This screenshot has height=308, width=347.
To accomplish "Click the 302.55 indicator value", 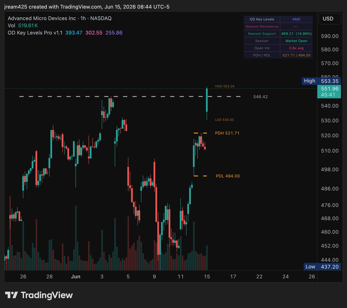I will coord(94,33).
